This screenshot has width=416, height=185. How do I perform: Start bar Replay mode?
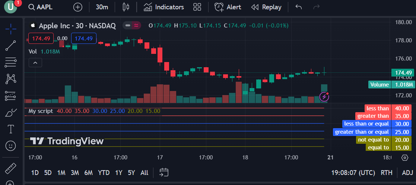click(x=266, y=7)
